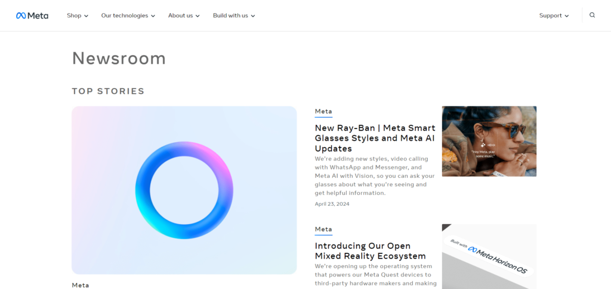Expand chevron next to Shop
Image resolution: width=611 pixels, height=289 pixels.
point(86,16)
